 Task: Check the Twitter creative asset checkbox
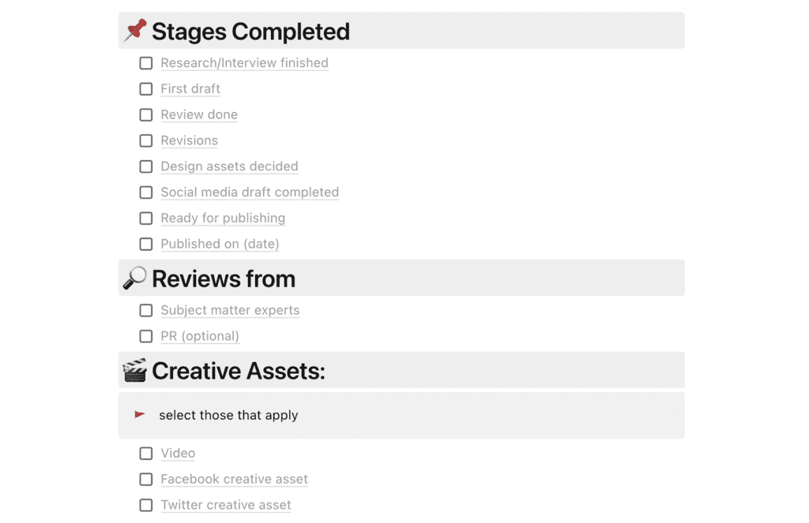click(x=145, y=504)
